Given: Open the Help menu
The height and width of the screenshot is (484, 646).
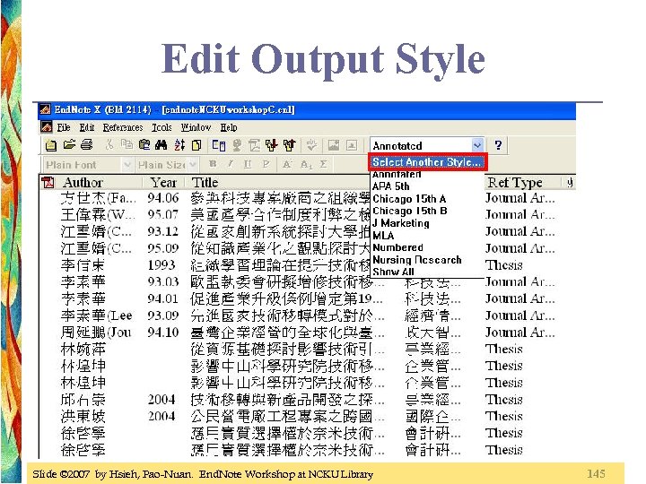Looking at the screenshot, I should tap(229, 127).
